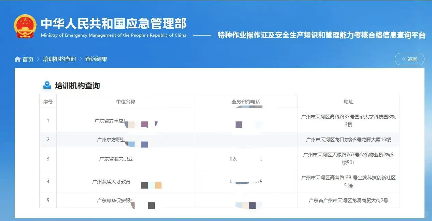Click the phone number in row 3
Screen dimensions: 432x221
tap(246, 158)
